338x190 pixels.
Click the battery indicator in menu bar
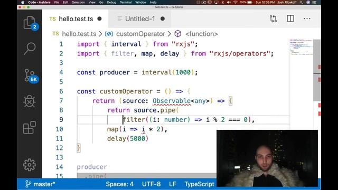click(x=246, y=2)
